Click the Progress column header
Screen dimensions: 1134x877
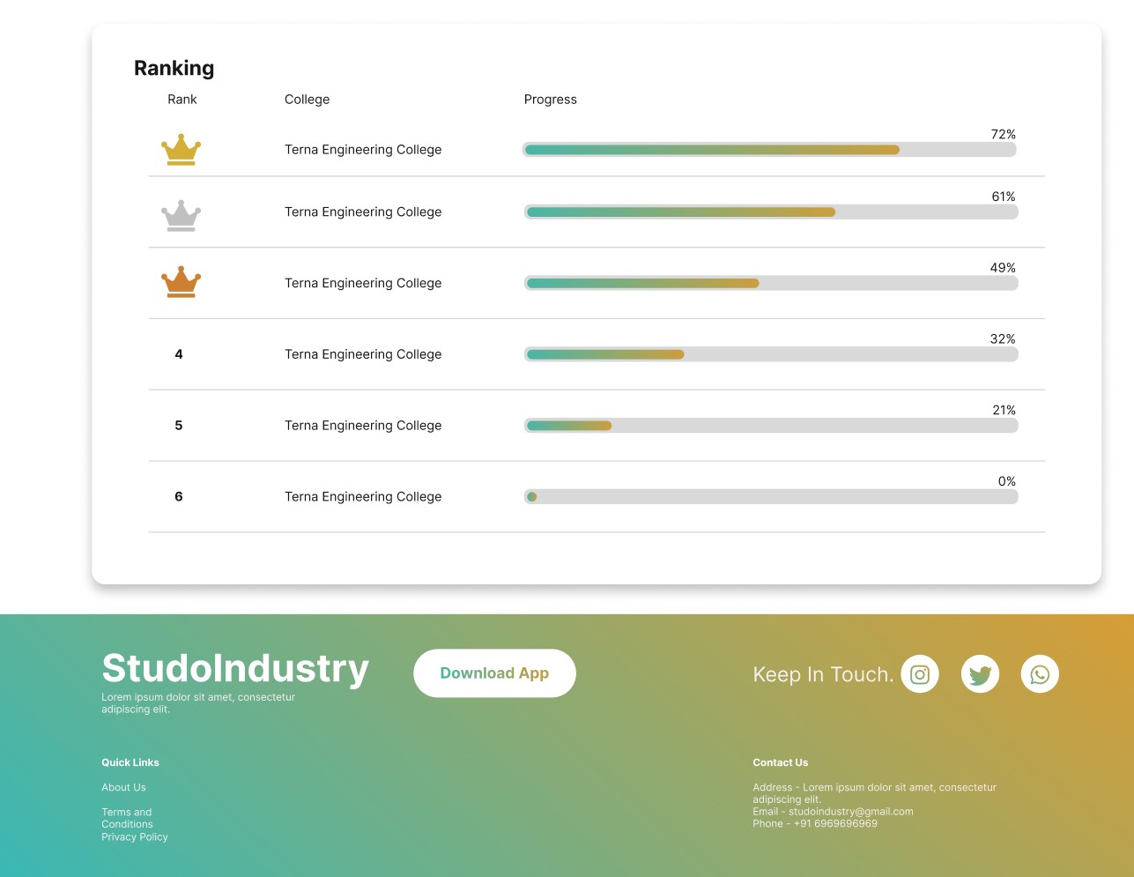(x=550, y=100)
